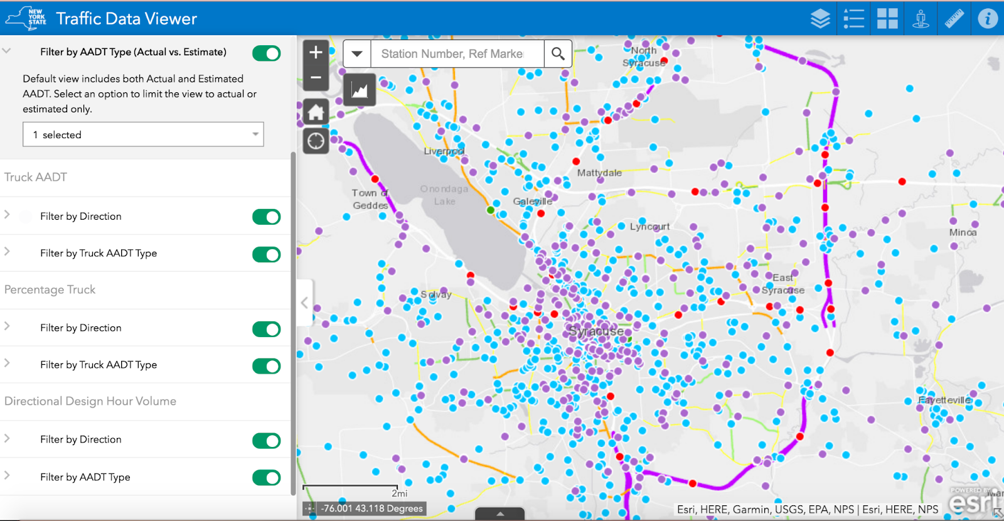Screen dimensions: 1004x521
Task: Click the 'Traffic Data Viewer' title
Action: pos(127,19)
